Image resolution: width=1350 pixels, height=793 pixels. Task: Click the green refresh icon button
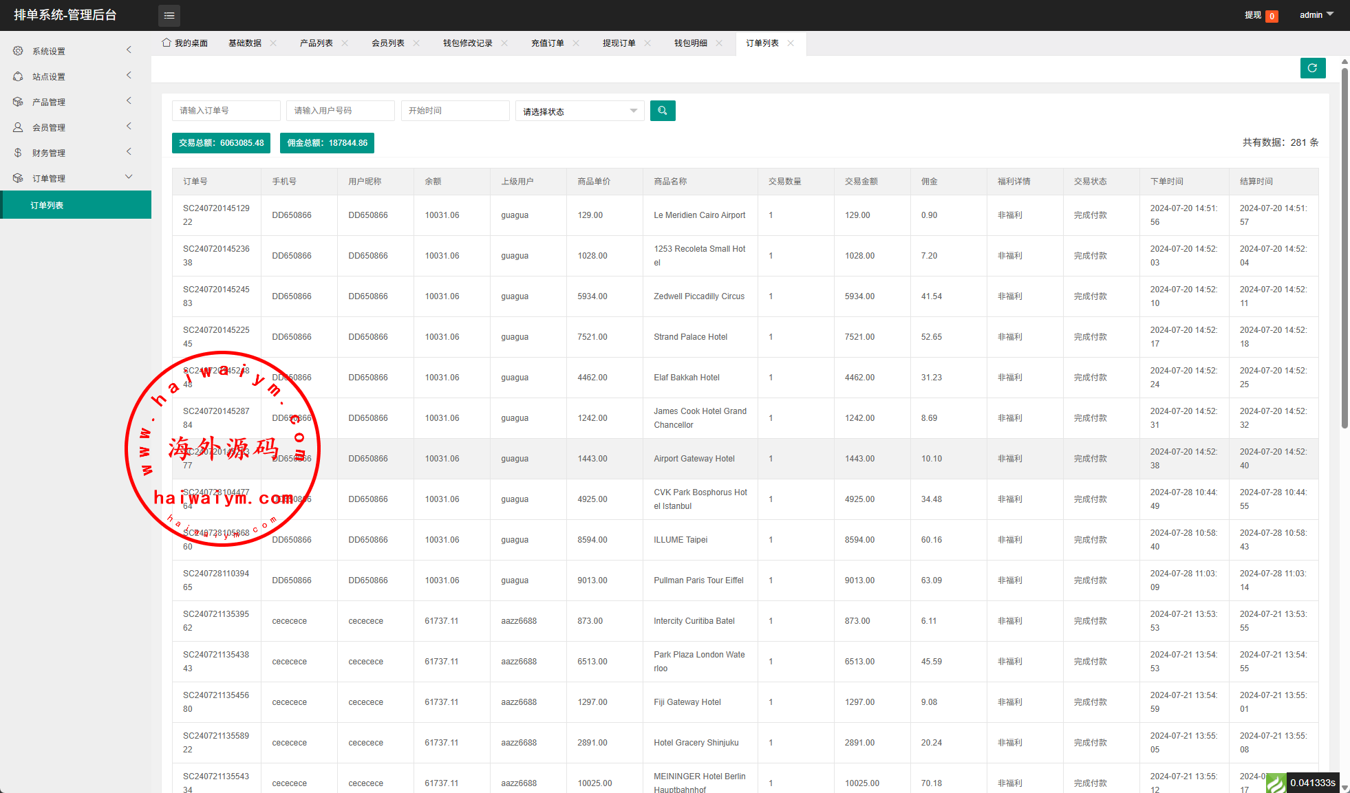[1312, 68]
